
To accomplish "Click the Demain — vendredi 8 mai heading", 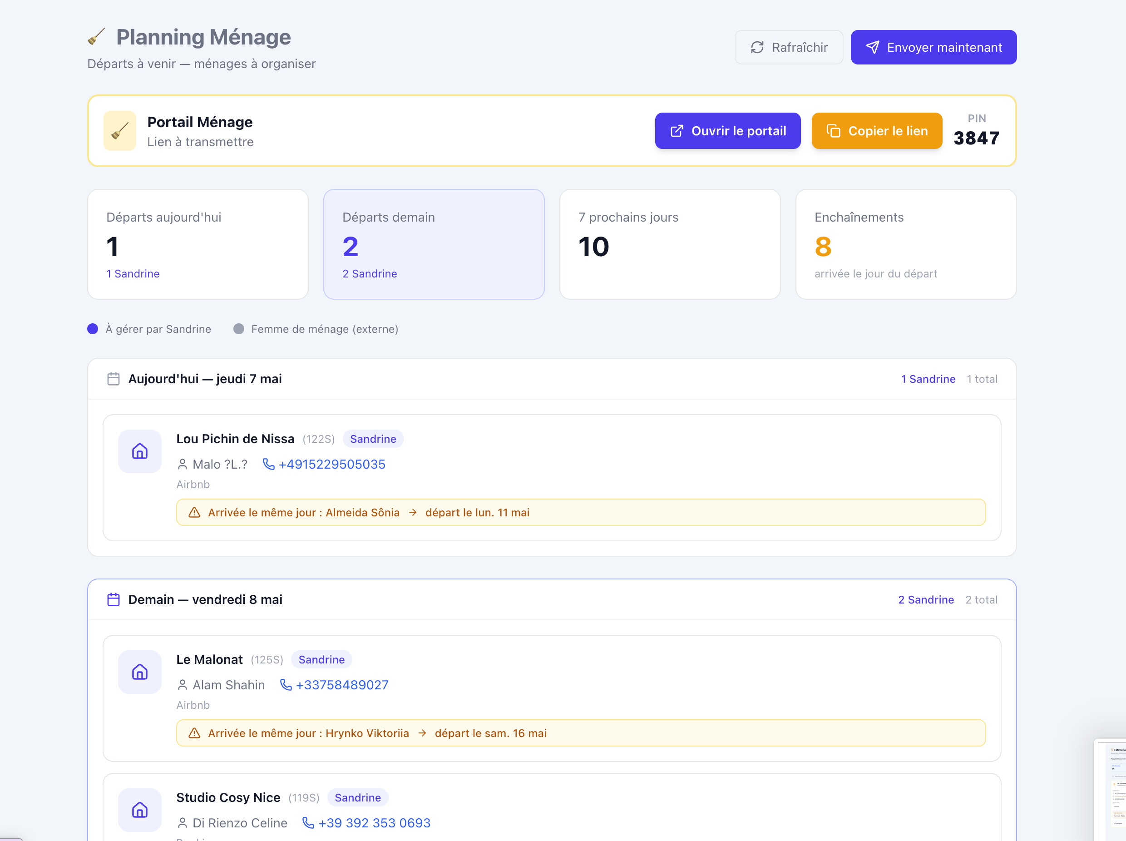I will [x=205, y=599].
